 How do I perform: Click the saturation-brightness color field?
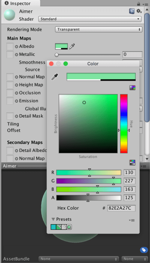click(x=88, y=124)
